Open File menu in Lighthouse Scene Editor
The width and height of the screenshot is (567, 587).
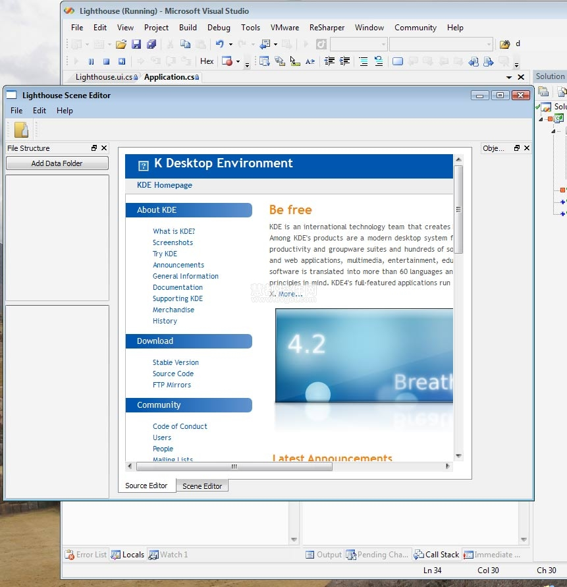[x=16, y=111]
